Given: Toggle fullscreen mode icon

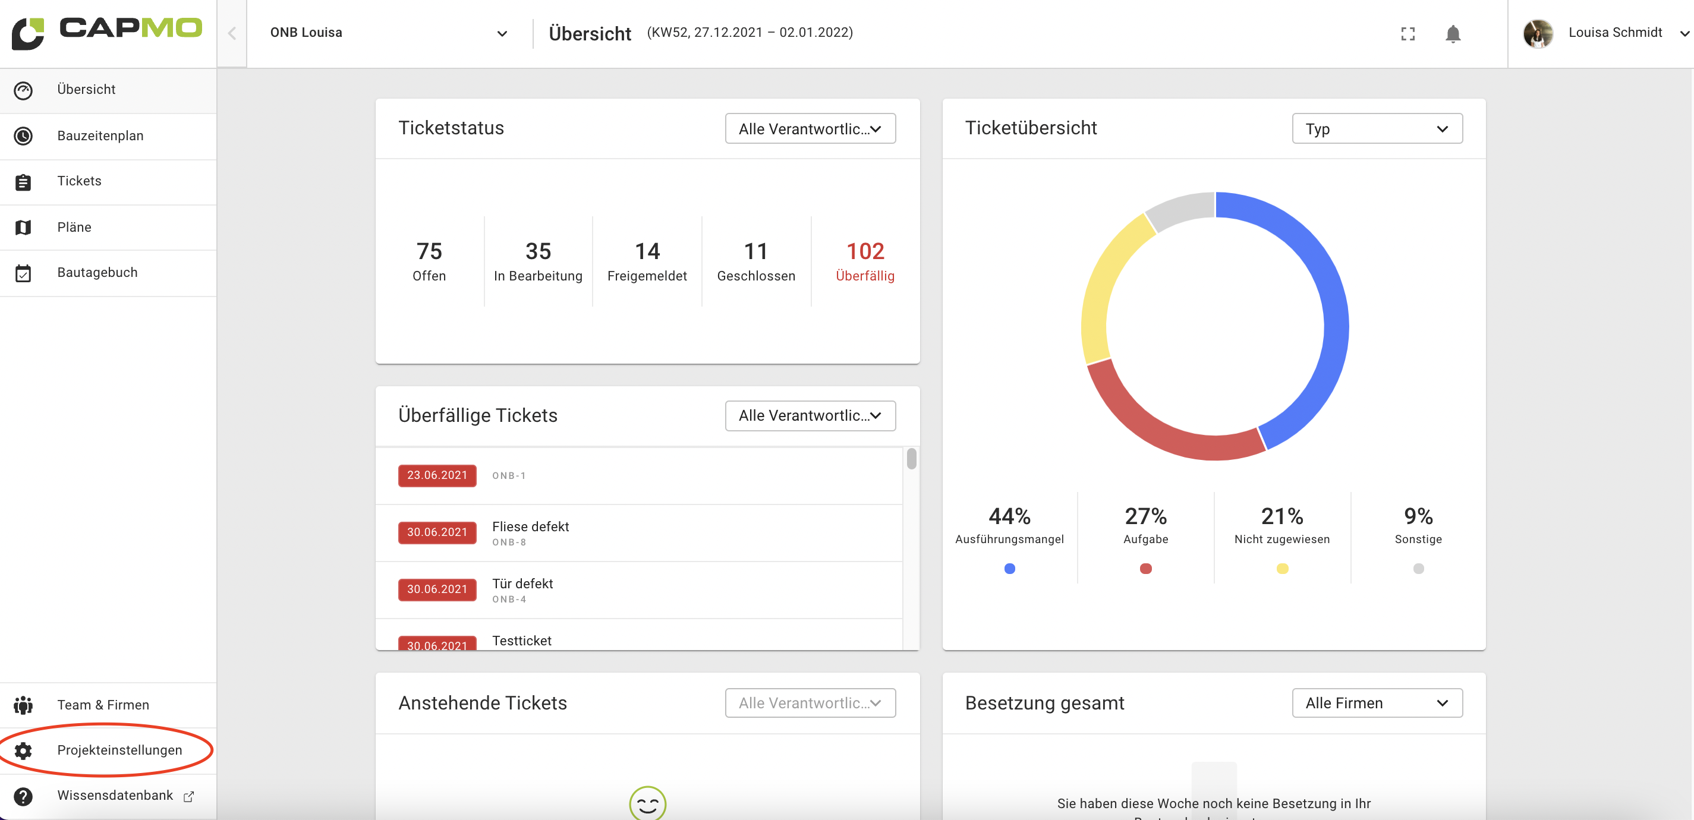Looking at the screenshot, I should click(x=1408, y=33).
